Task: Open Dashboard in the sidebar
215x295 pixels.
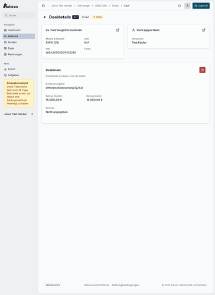Action: point(19,30)
